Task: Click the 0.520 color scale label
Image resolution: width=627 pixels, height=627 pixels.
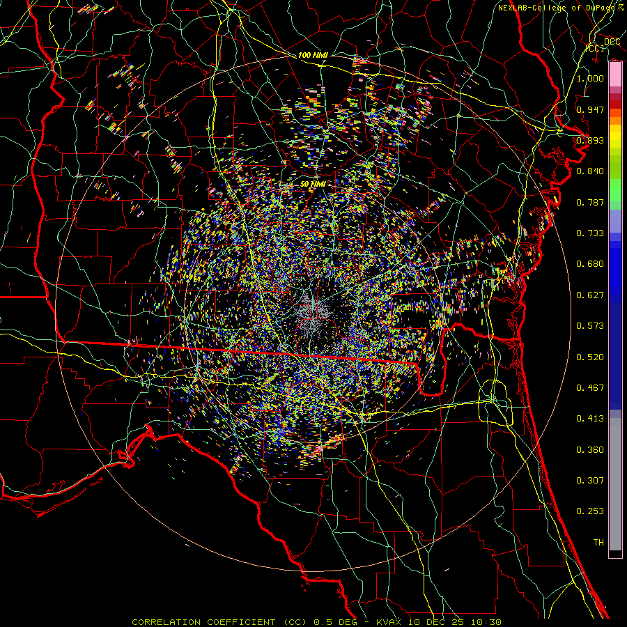Action: point(590,357)
